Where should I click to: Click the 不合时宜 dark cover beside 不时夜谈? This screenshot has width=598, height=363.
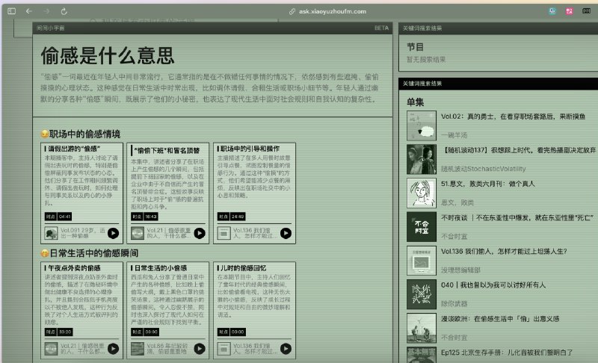(x=422, y=227)
